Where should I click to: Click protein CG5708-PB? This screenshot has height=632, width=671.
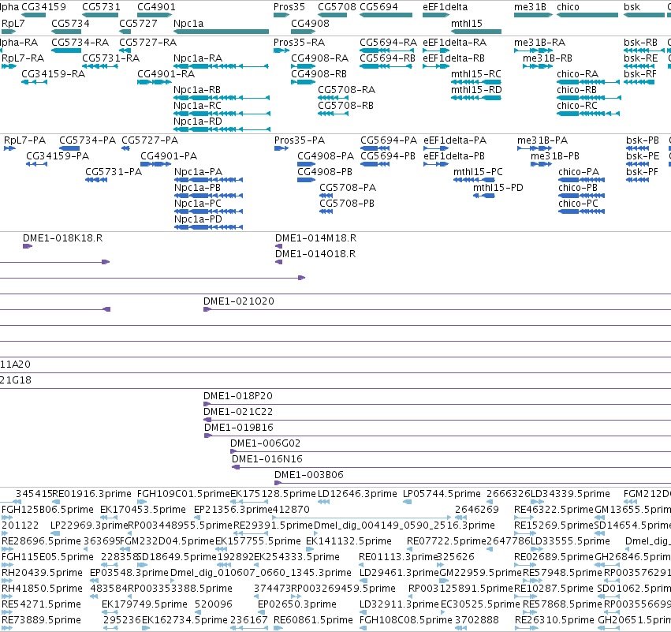[326, 211]
